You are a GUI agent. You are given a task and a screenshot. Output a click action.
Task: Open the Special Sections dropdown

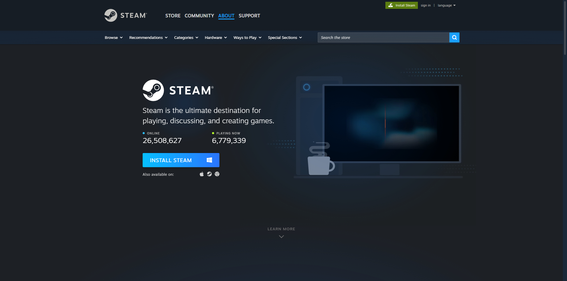tap(285, 37)
